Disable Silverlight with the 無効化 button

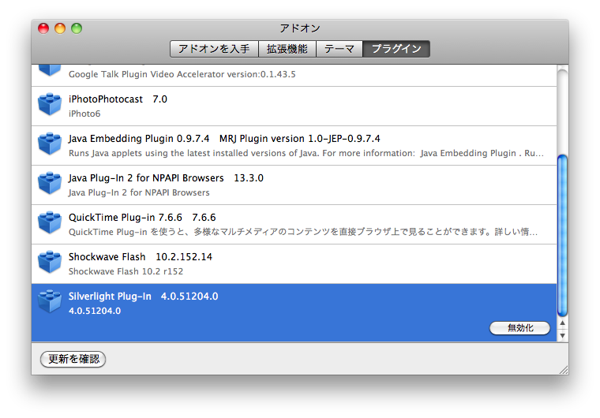click(519, 328)
